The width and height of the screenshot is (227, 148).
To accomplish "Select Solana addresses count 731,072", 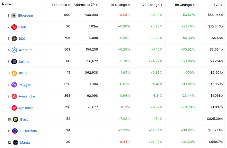I will 92,61.
